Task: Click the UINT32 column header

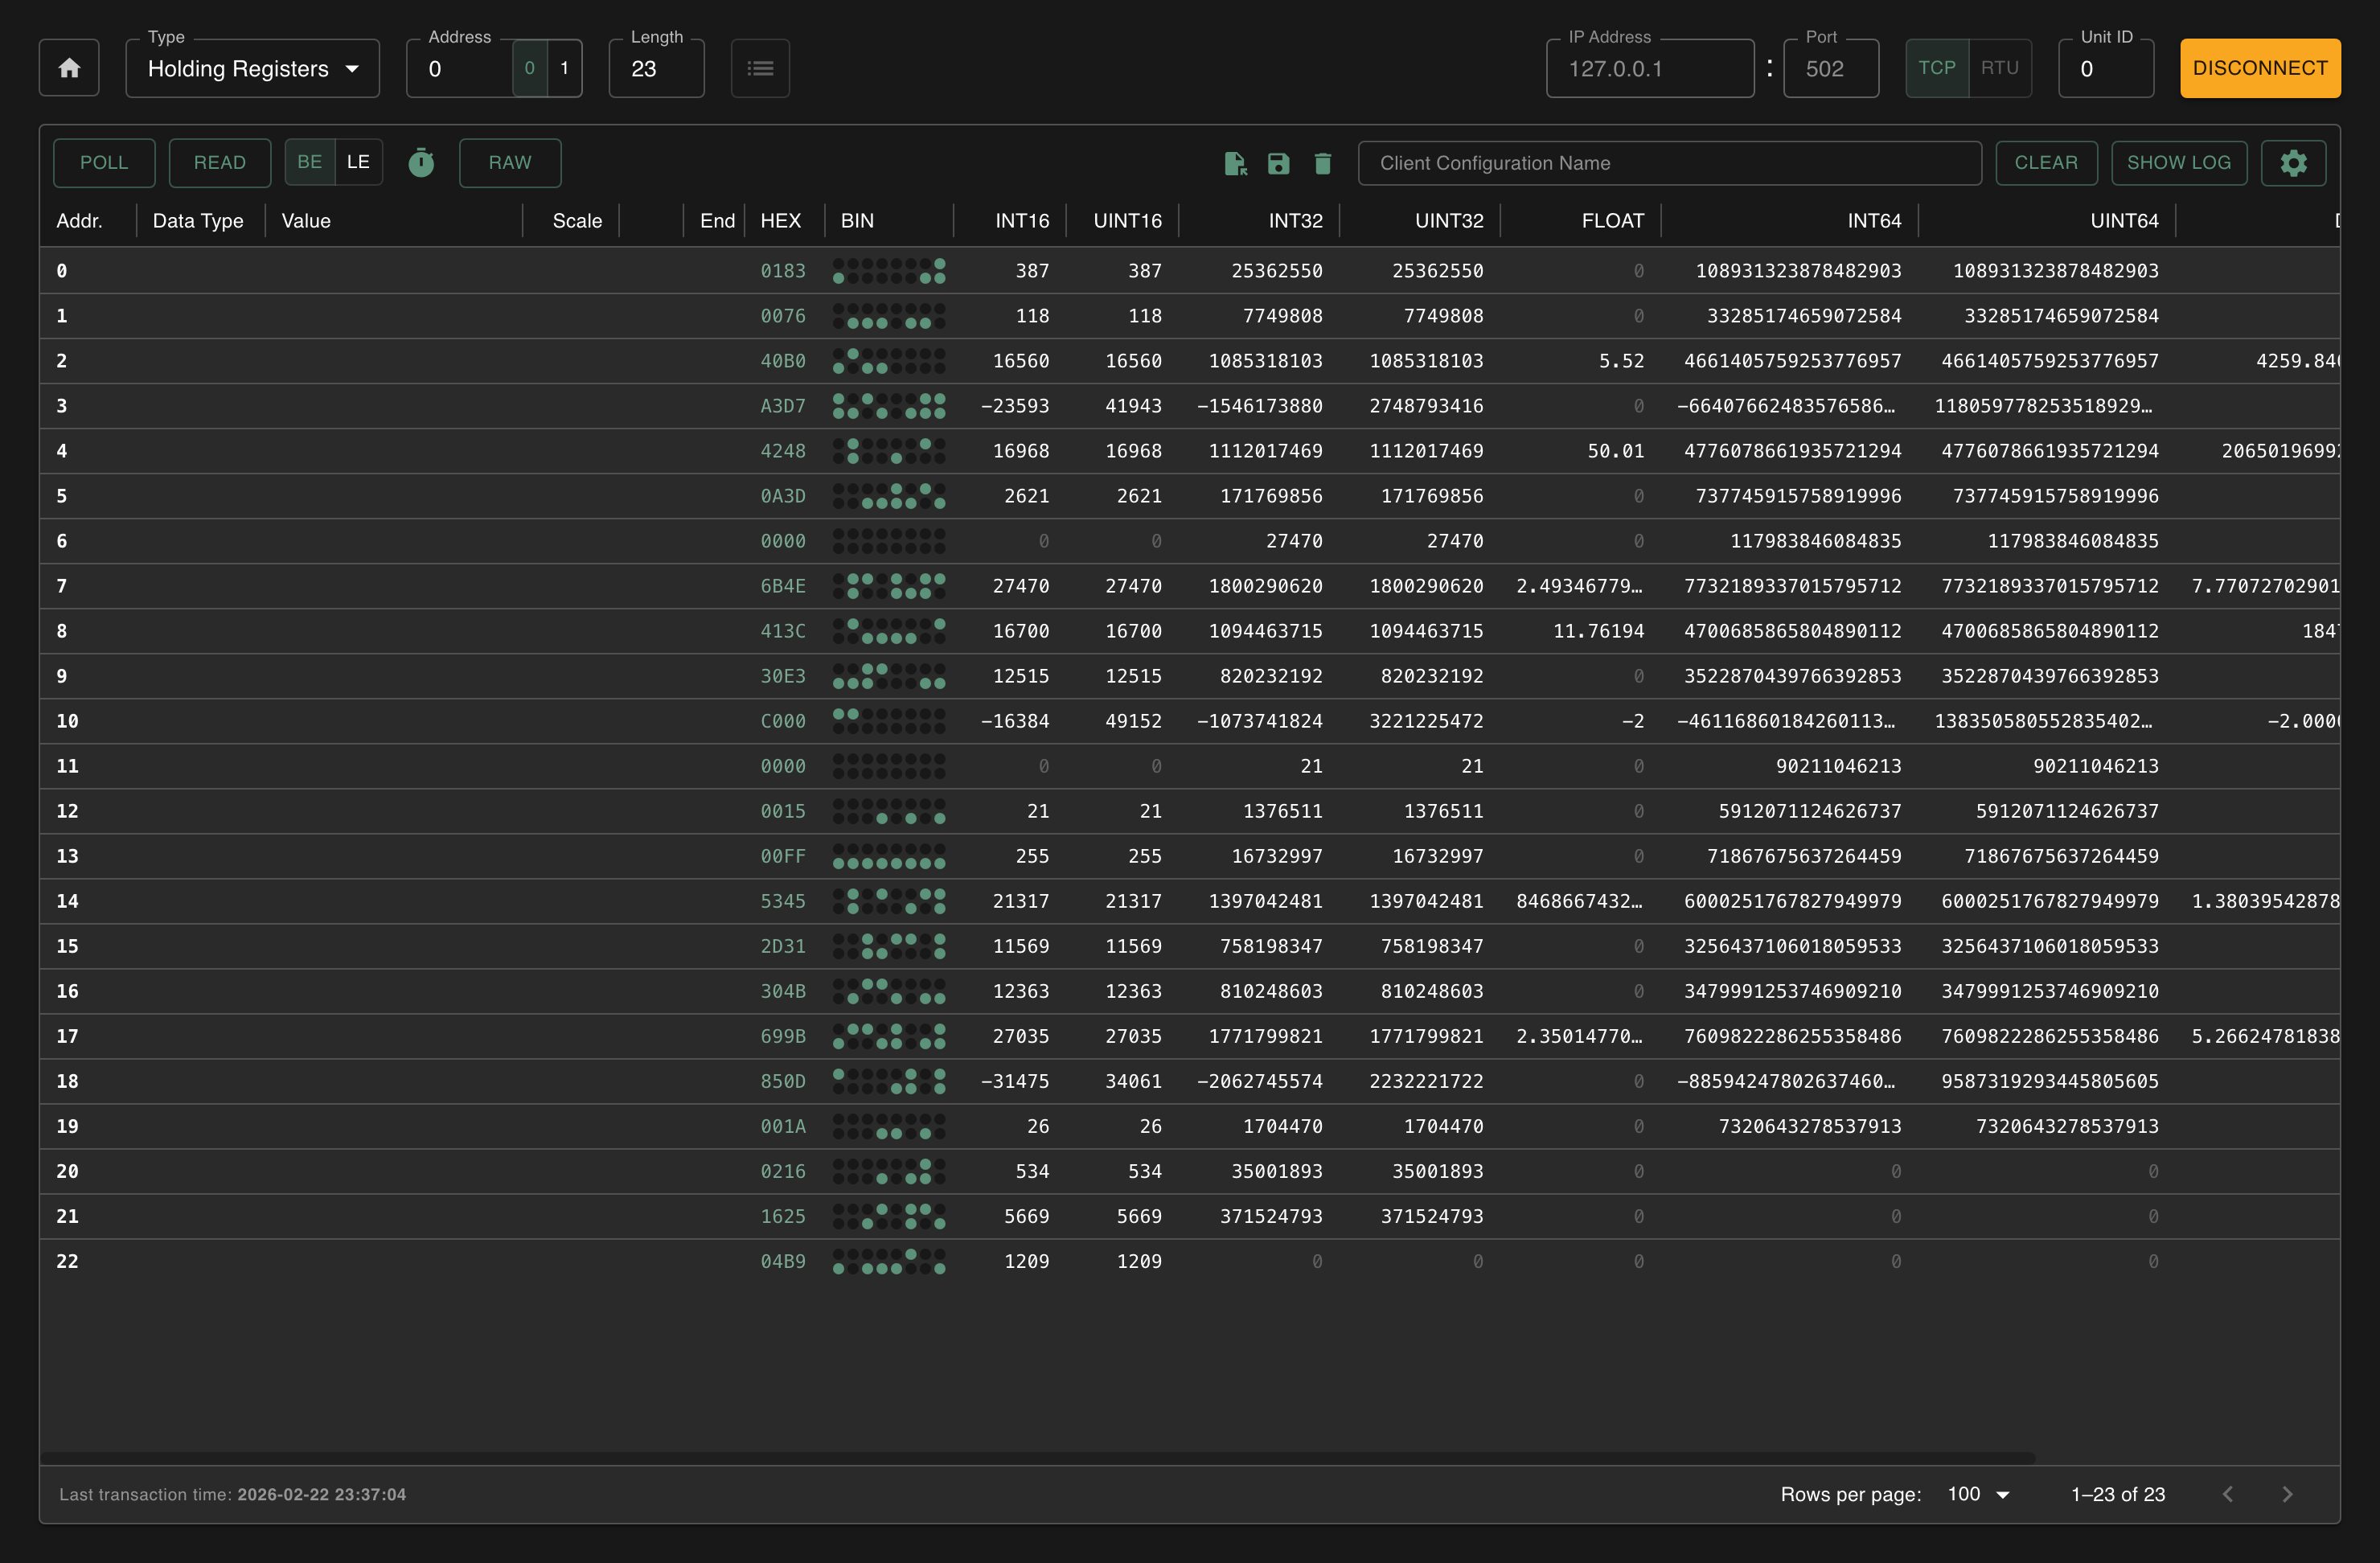Action: pos(1448,220)
